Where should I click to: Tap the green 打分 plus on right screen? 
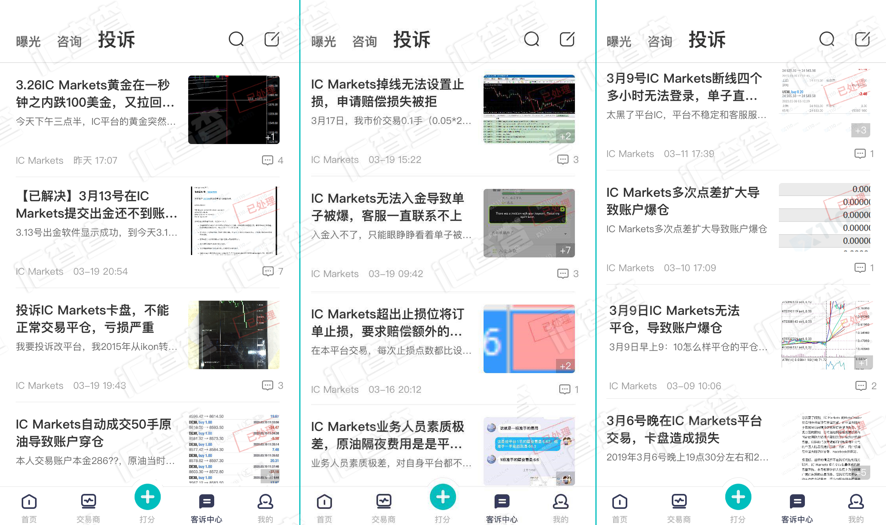[x=738, y=497]
